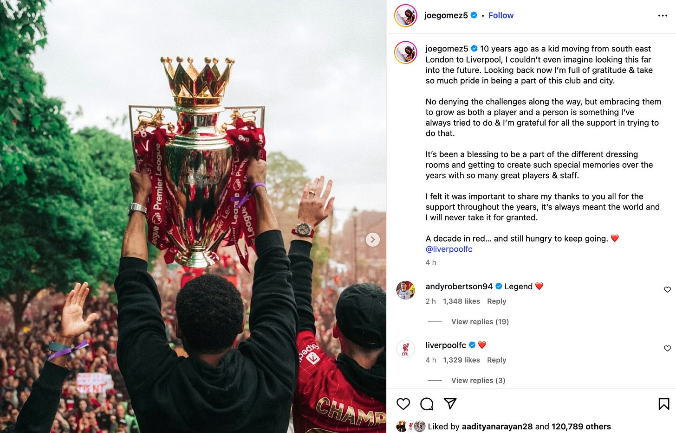Screen dimensions: 676x433
Task: Follow joegomez5 from the header
Action: (x=501, y=15)
